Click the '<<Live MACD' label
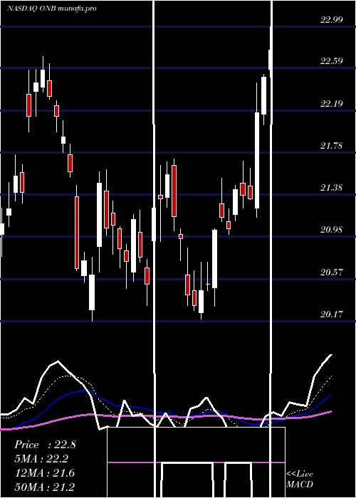The width and height of the screenshot is (356, 498). [x=300, y=480]
